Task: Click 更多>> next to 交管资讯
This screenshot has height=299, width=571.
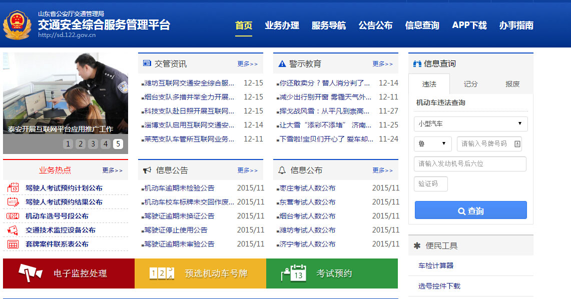Action: [249, 63]
